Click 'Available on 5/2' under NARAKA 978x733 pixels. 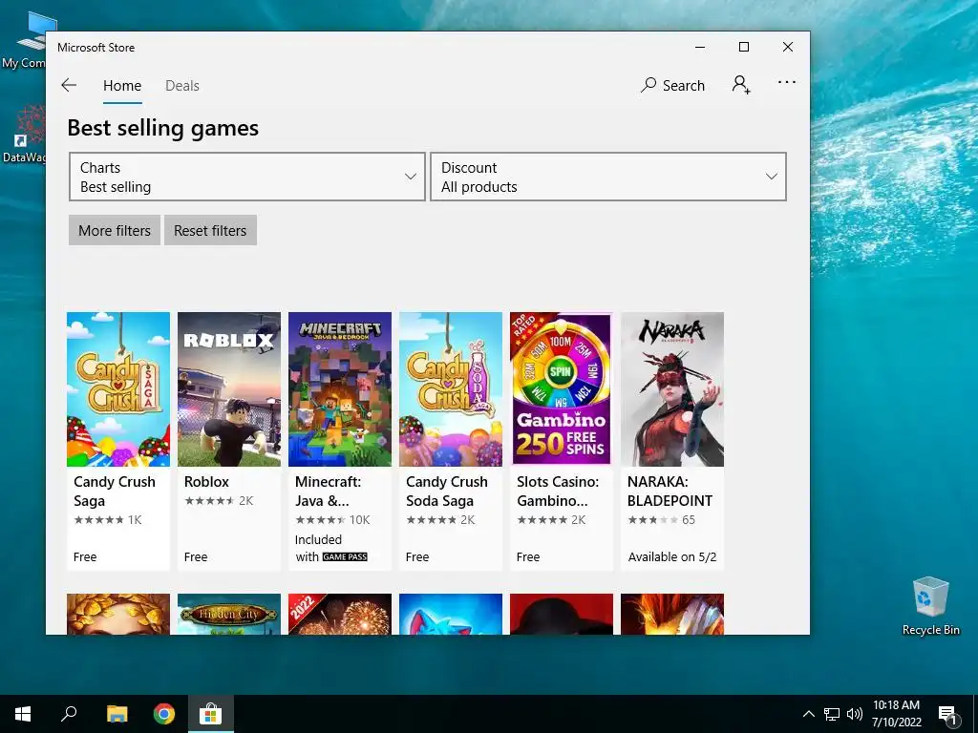pos(672,557)
